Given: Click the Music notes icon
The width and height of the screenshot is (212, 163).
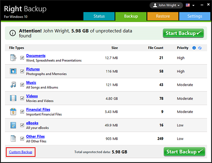Looking at the screenshot, I should [13, 85].
